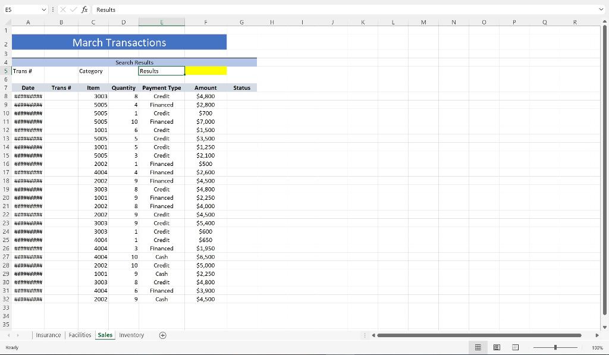
Task: Select the Normal view icon in the status bar
Action: (x=478, y=347)
